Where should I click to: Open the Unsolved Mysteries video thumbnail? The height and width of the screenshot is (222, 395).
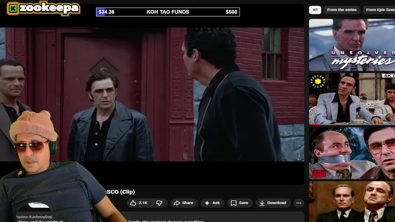pyautogui.click(x=352, y=45)
